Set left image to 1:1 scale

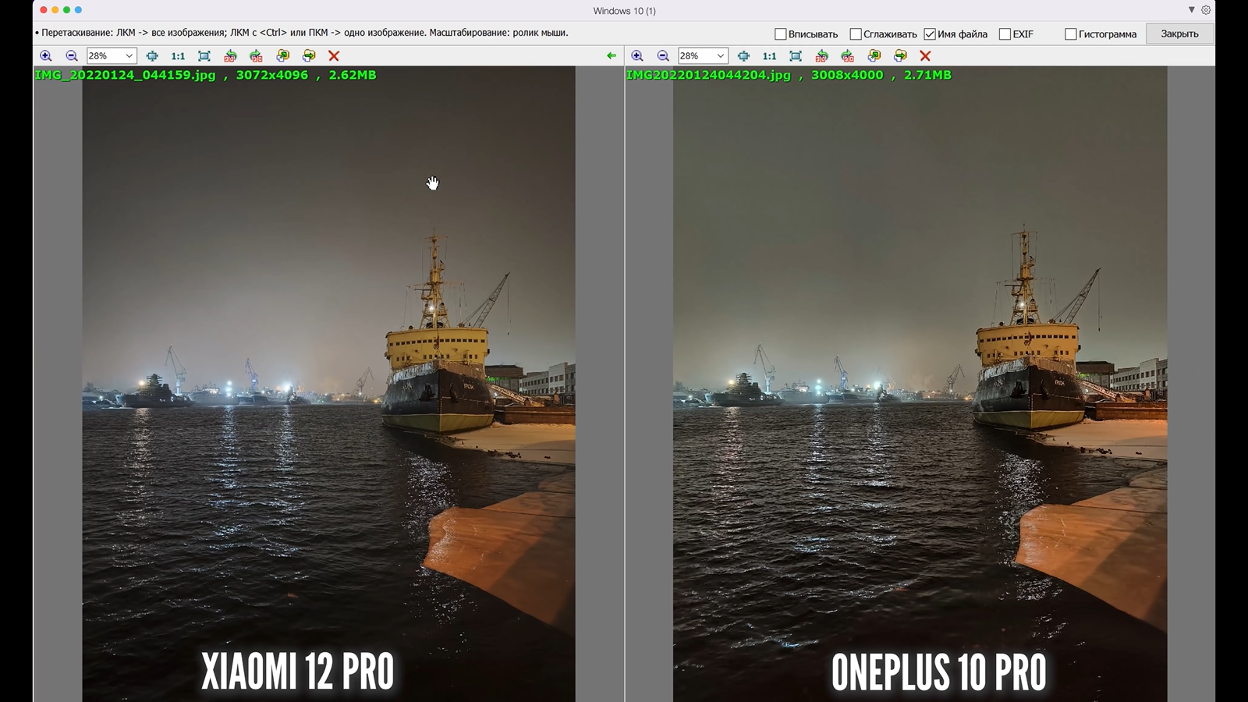[178, 56]
